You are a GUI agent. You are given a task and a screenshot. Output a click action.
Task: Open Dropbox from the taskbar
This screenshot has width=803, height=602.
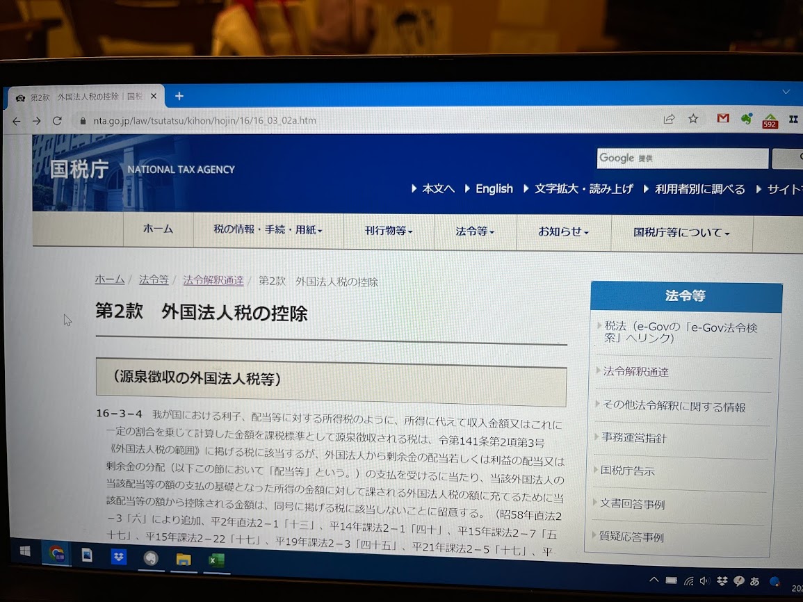point(119,557)
